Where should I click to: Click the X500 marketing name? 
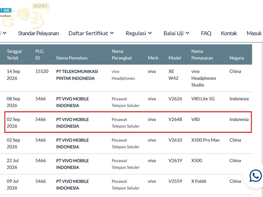coord(197,160)
